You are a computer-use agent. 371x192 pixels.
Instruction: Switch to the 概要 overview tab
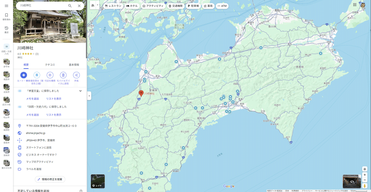(26, 65)
